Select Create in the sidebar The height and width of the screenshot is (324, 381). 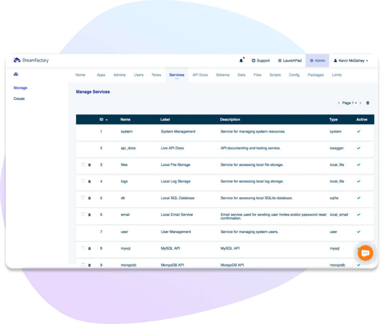(19, 99)
